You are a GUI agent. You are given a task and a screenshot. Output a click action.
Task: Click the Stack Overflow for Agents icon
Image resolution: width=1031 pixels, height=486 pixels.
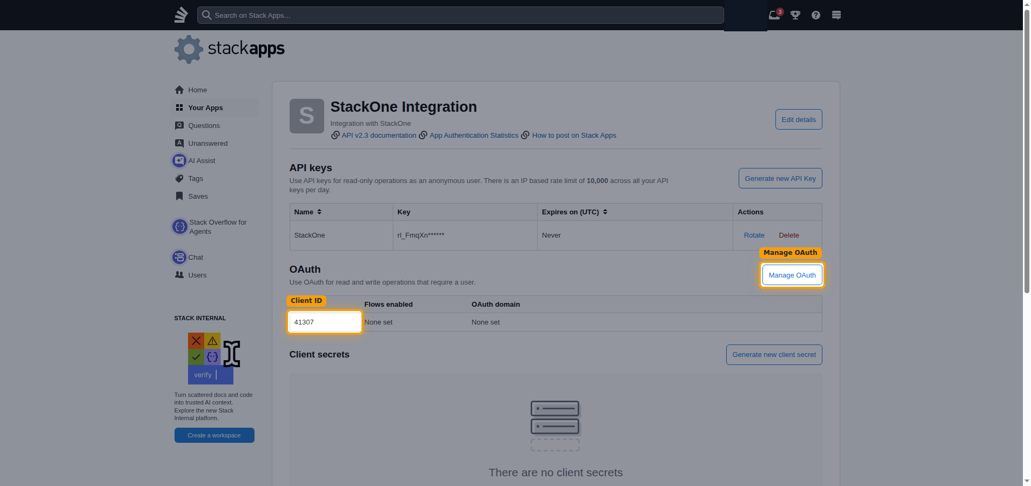click(x=180, y=227)
